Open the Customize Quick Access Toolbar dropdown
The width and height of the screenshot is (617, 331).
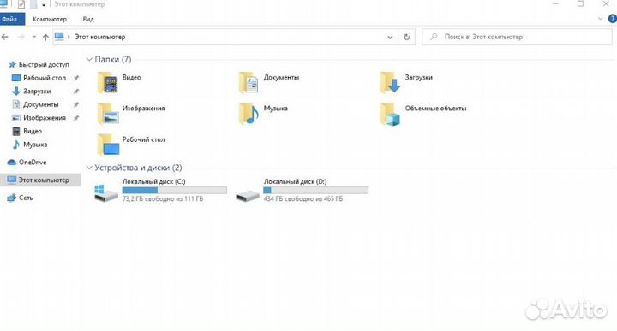pos(44,4)
